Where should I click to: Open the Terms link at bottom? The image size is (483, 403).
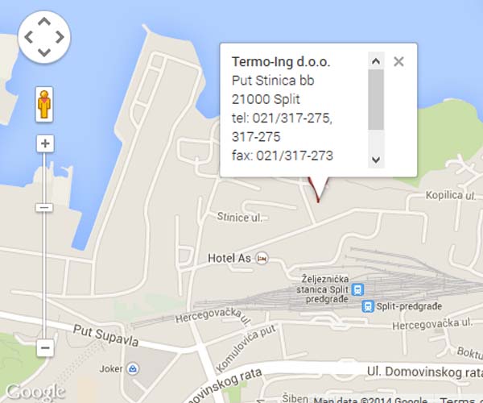coord(462,401)
